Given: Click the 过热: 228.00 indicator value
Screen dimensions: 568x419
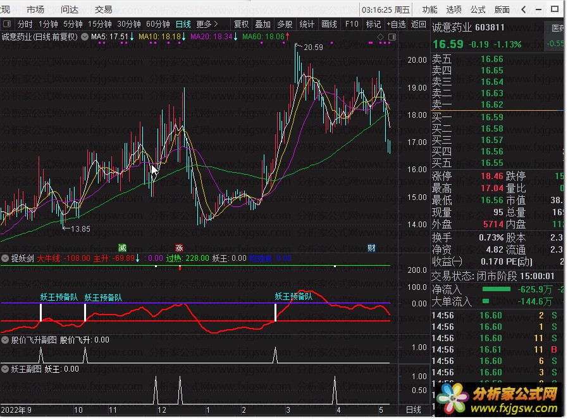Looking at the screenshot, I should click(x=188, y=258).
